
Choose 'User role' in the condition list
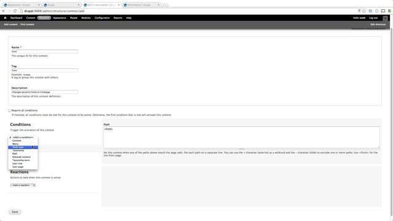point(23,164)
